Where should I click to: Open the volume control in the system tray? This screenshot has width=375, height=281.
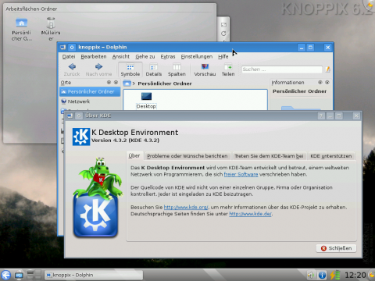(x=311, y=275)
